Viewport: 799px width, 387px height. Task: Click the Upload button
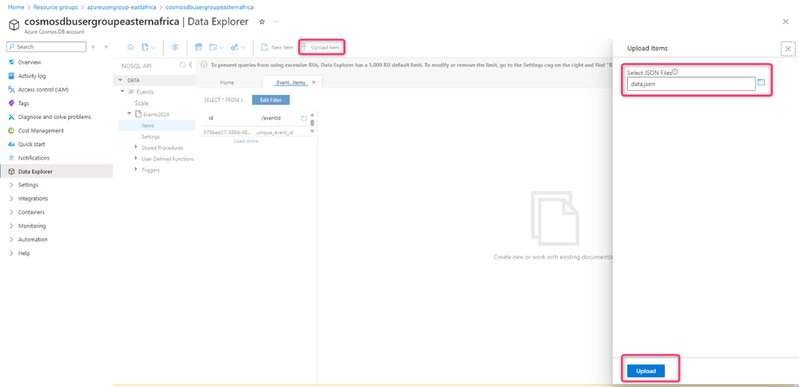(x=645, y=371)
